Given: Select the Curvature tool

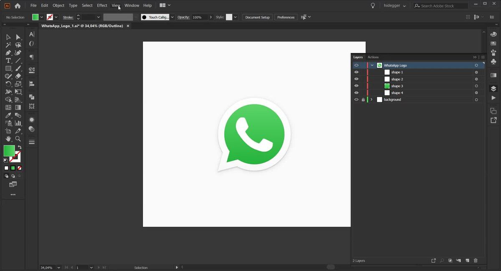Looking at the screenshot, I should pyautogui.click(x=18, y=53).
